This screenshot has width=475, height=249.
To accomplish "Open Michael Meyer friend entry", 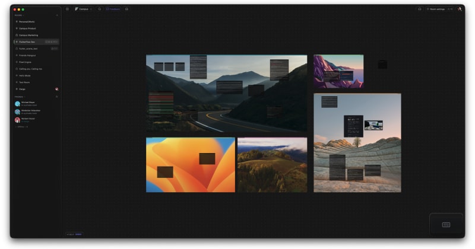I will (x=36, y=104).
